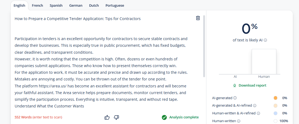Open info icon next to Human-written & AI-refined
Image resolution: width=299 pixels, height=124 pixels.
(x=258, y=113)
